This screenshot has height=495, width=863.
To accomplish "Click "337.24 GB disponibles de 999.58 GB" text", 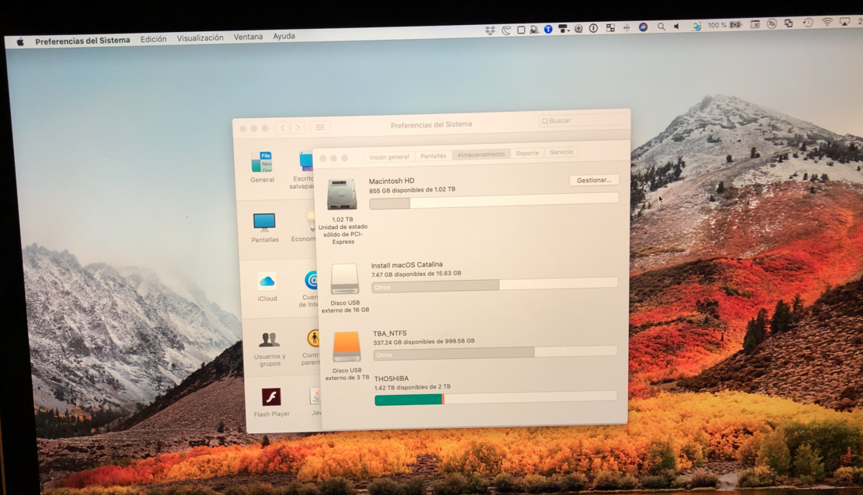I will 424,342.
